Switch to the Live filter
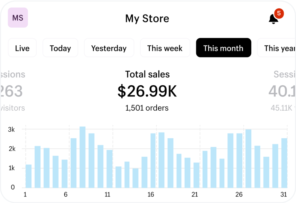 pyautogui.click(x=22, y=48)
